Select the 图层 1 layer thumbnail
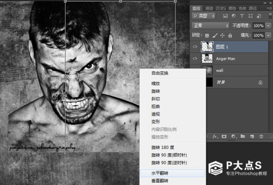273x185 pixels. (x=207, y=47)
